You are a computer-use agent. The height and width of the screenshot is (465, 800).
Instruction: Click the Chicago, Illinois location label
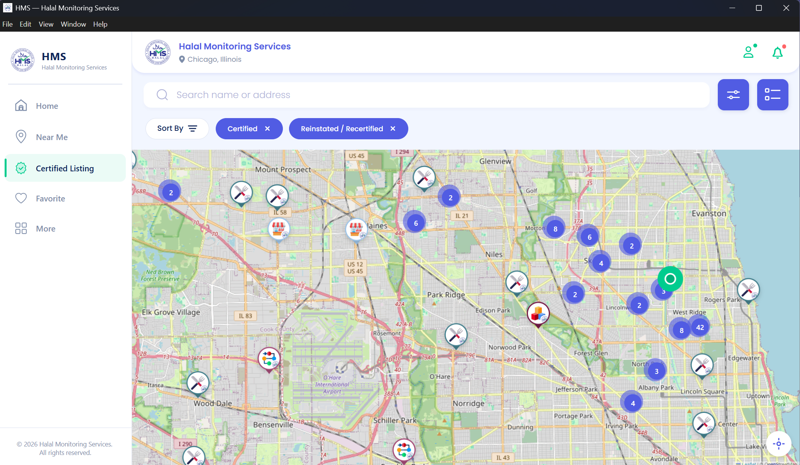pos(214,59)
